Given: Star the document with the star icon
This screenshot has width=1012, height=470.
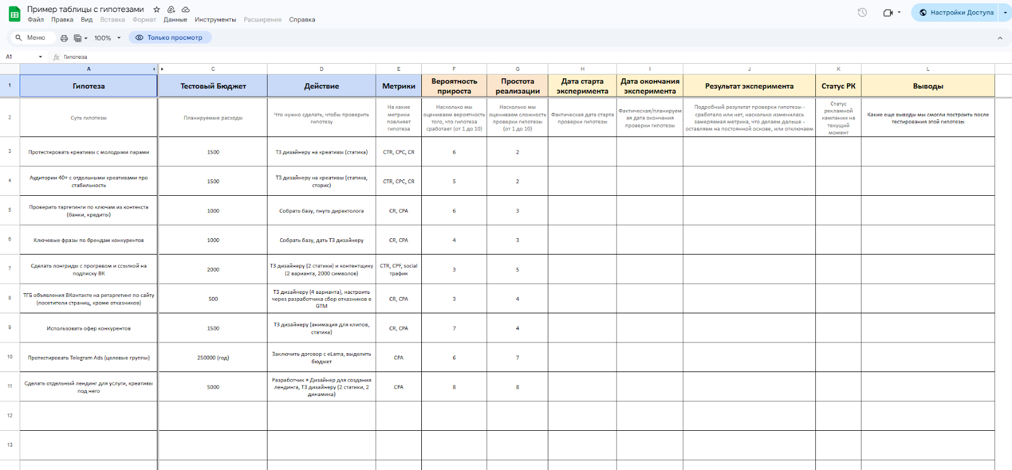Looking at the screenshot, I should point(157,9).
